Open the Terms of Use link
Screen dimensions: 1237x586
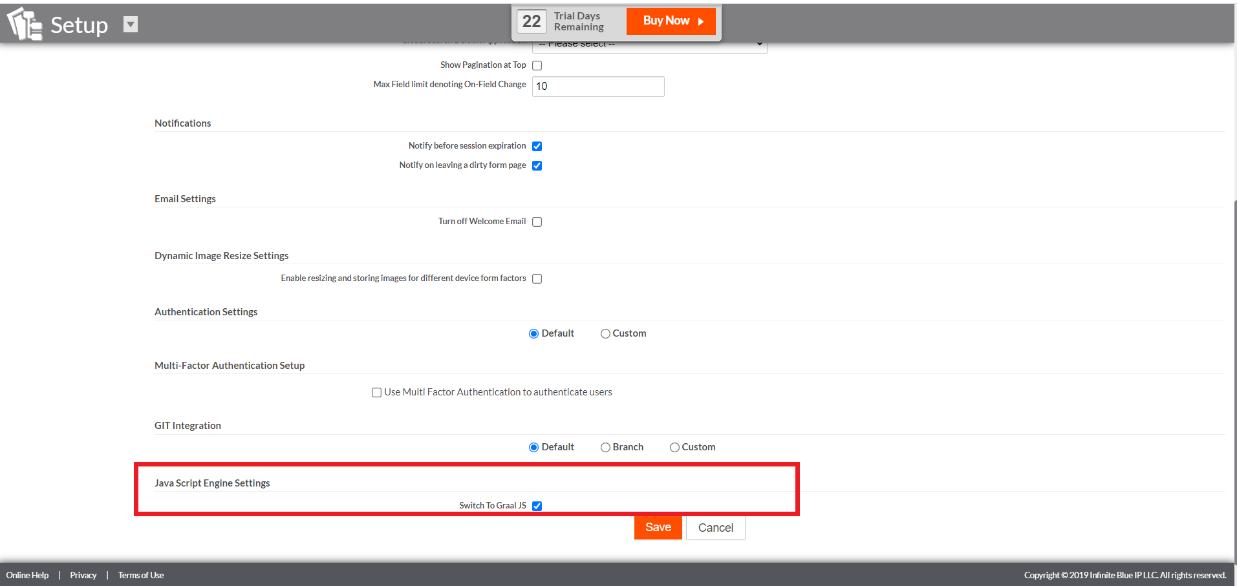point(141,575)
